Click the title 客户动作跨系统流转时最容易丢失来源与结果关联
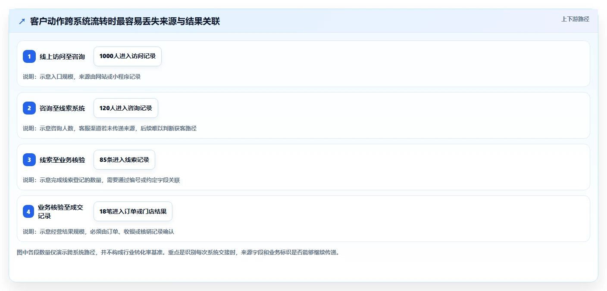Viewport: 607px width, 291px height. coord(125,22)
